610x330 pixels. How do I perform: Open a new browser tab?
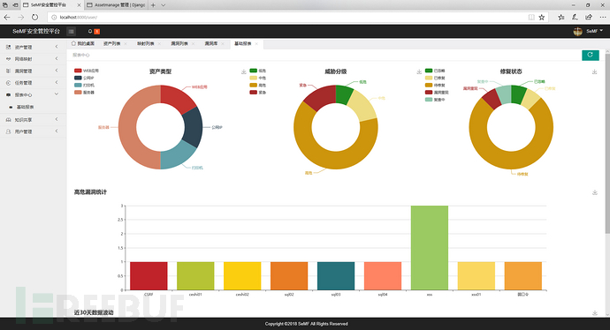(x=153, y=5)
